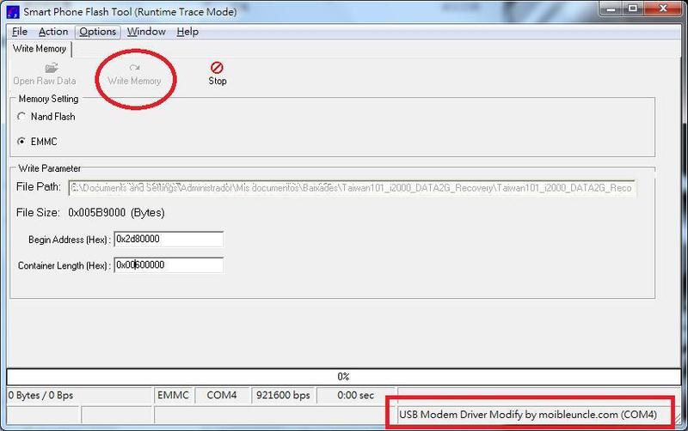Click the Begin Address hex field
688x431 pixels.
pos(169,240)
